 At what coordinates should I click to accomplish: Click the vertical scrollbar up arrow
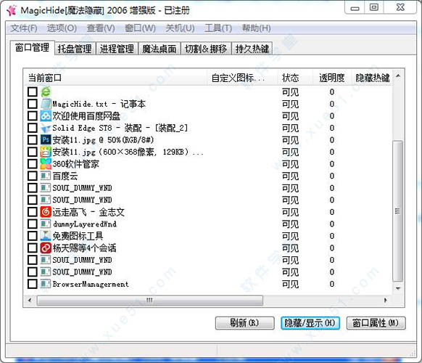coord(398,76)
